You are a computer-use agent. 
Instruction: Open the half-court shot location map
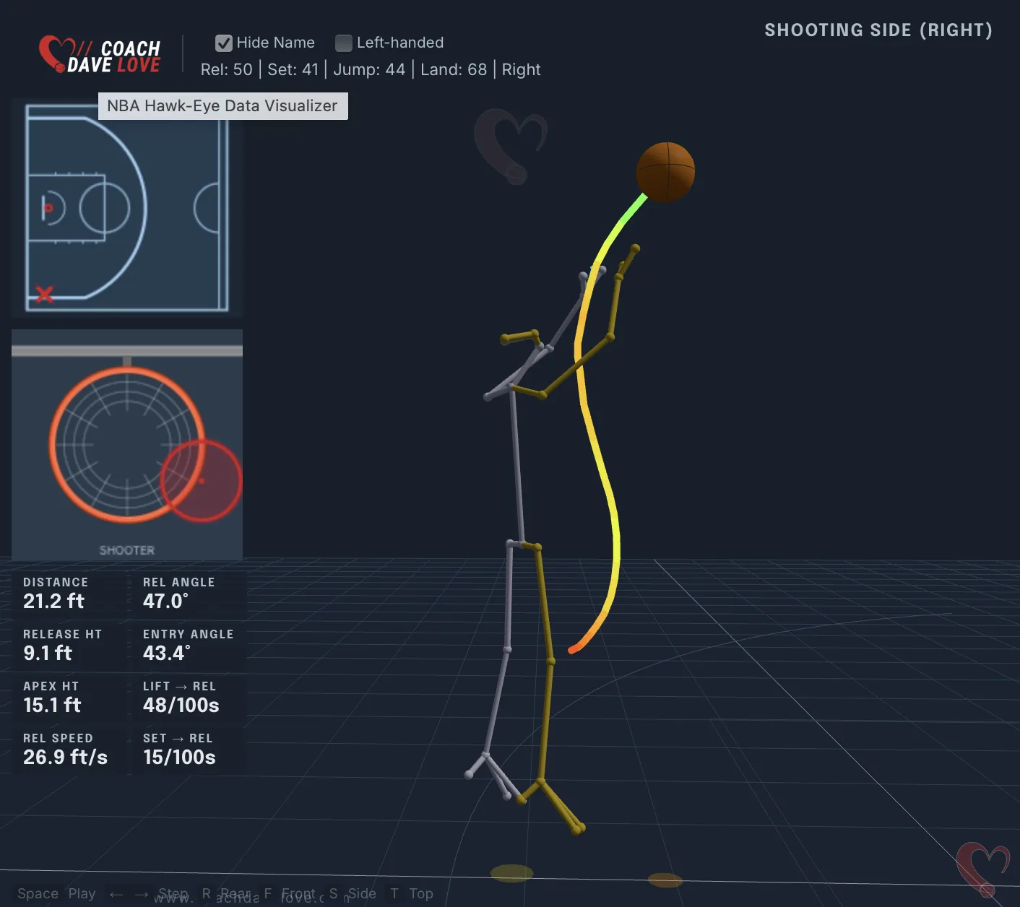(x=127, y=208)
